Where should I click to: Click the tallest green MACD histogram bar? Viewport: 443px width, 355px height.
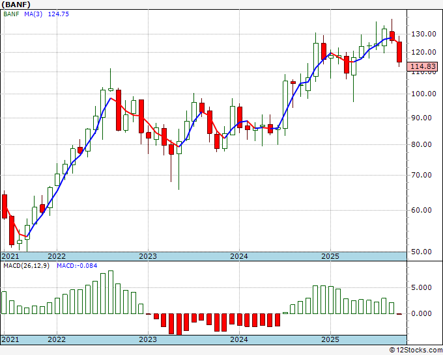[111, 293]
